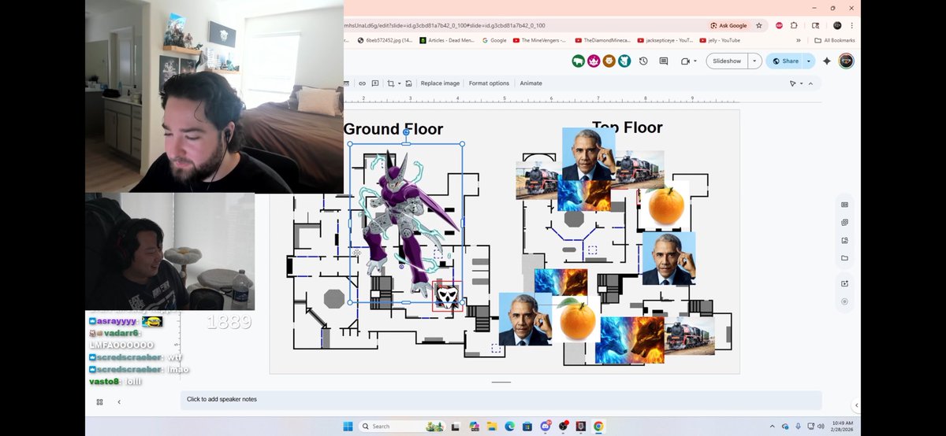Open the folder side panel icon
946x436 pixels.
pos(844,258)
